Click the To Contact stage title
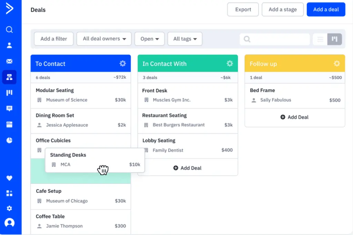 (x=50, y=64)
